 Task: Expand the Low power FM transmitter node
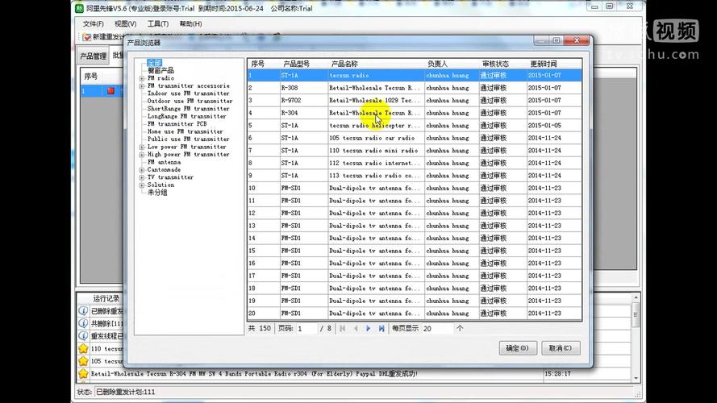(142, 147)
